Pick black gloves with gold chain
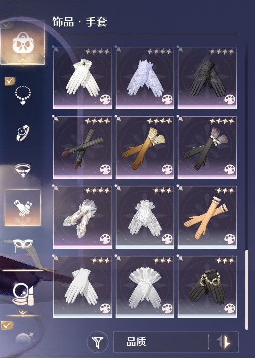Image resolution: width=255 pixels, height=358 pixels. 207,287
